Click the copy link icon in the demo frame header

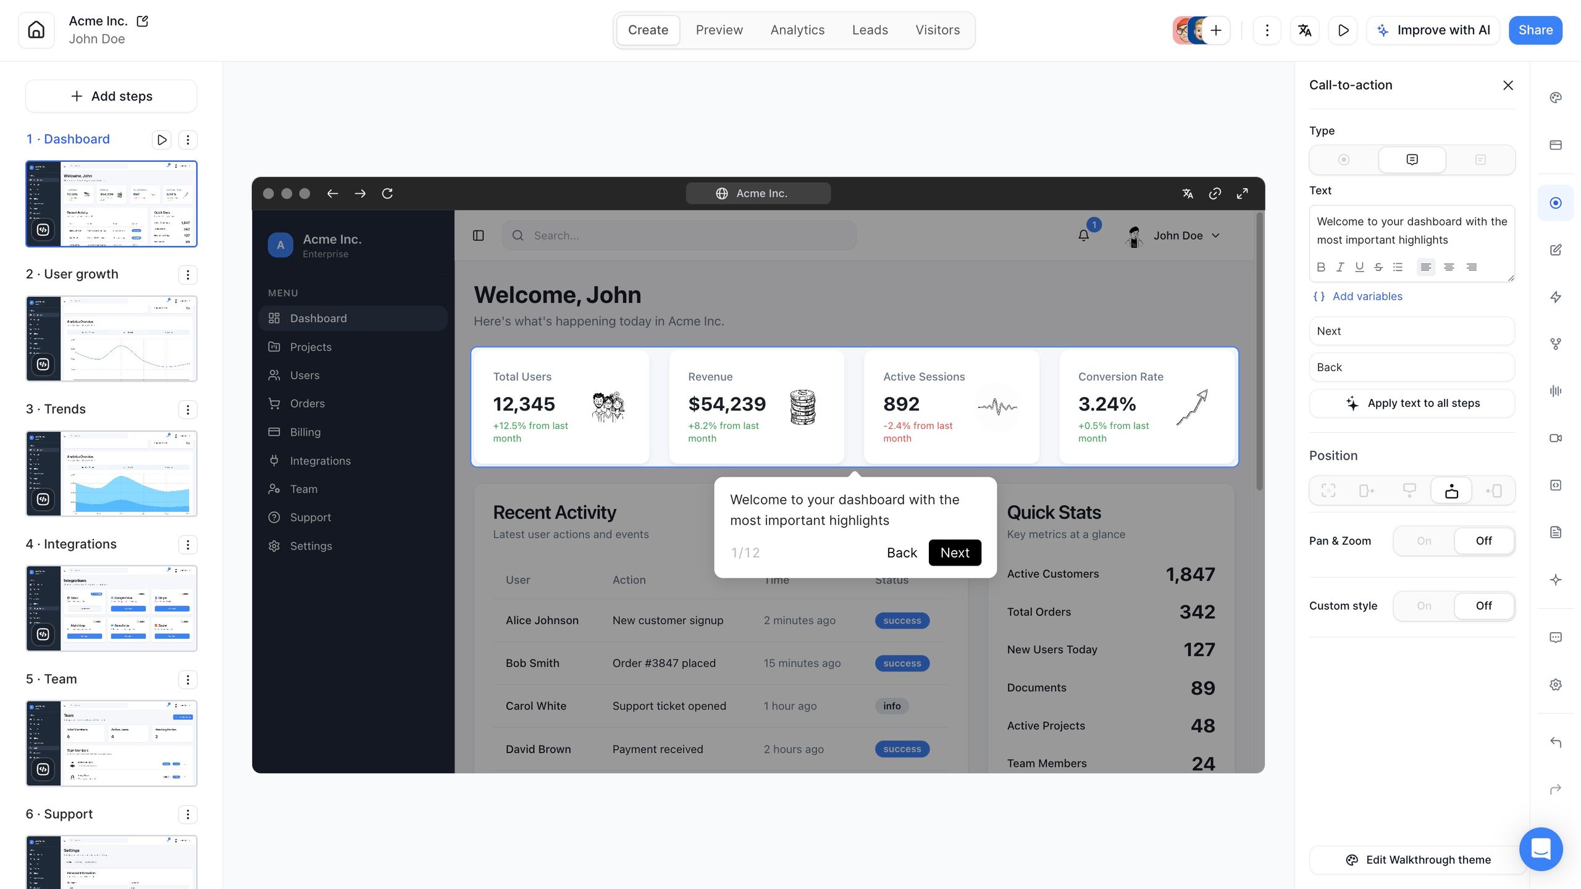(x=1215, y=194)
